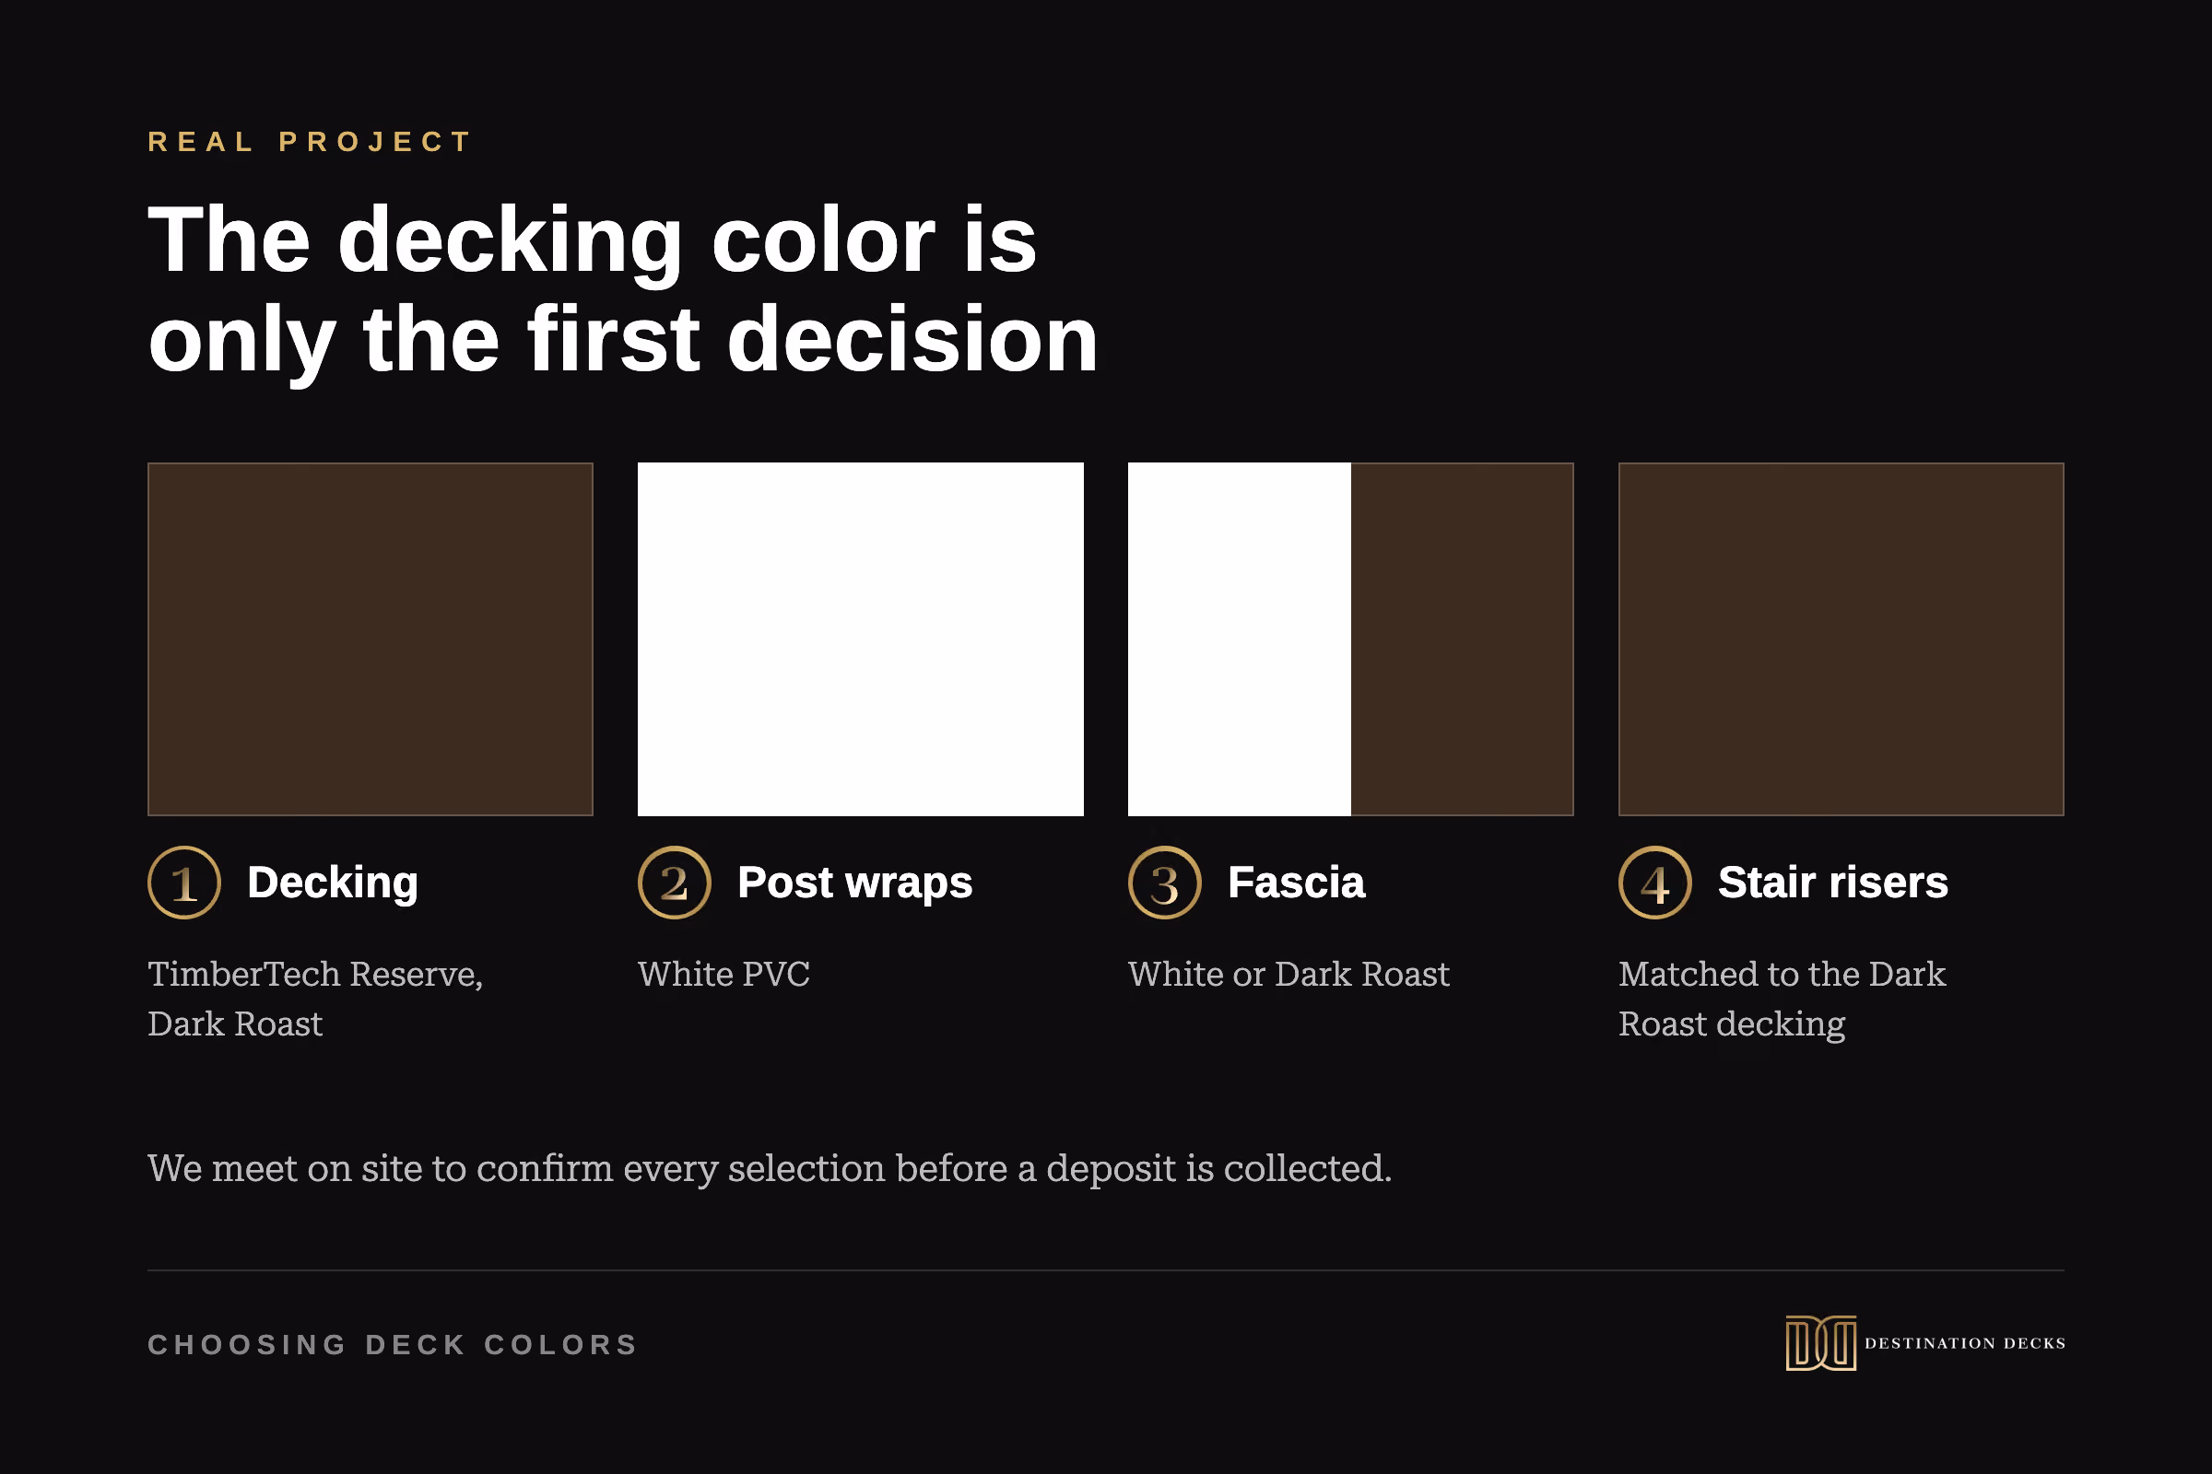Screen dimensions: 2212x1474
Task: Click the numbered circle 4 icon
Action: click(x=1655, y=883)
